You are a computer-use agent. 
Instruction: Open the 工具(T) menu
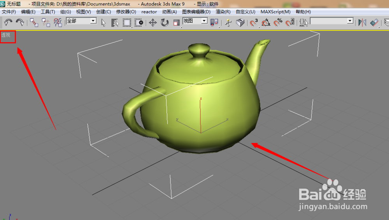[x=48, y=12]
